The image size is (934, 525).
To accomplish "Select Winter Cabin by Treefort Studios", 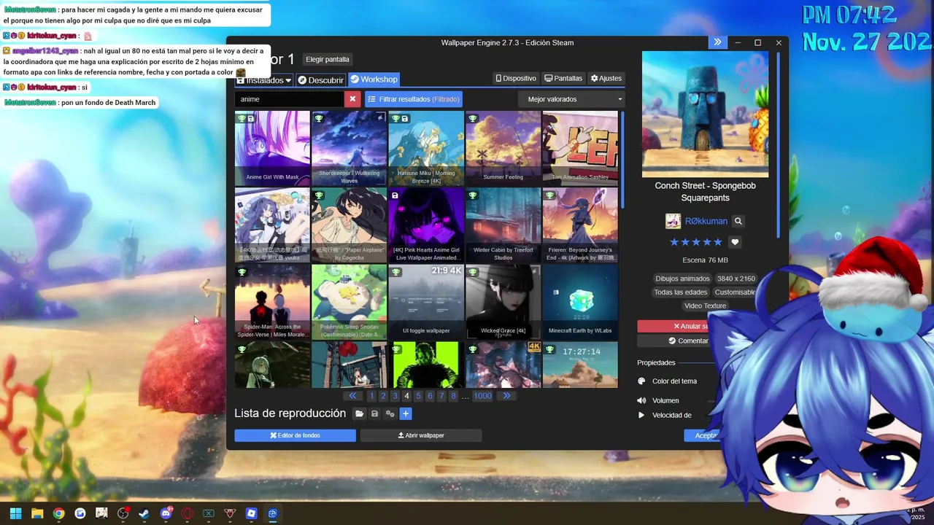I will 503,225.
